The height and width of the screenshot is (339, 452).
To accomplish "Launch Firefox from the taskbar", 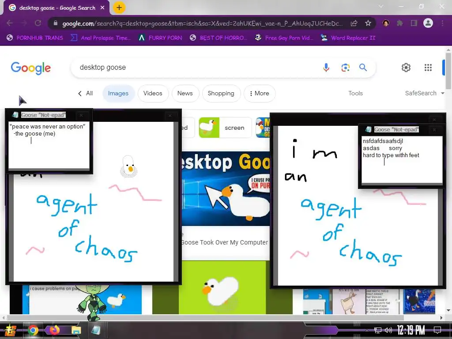I will tap(54, 330).
